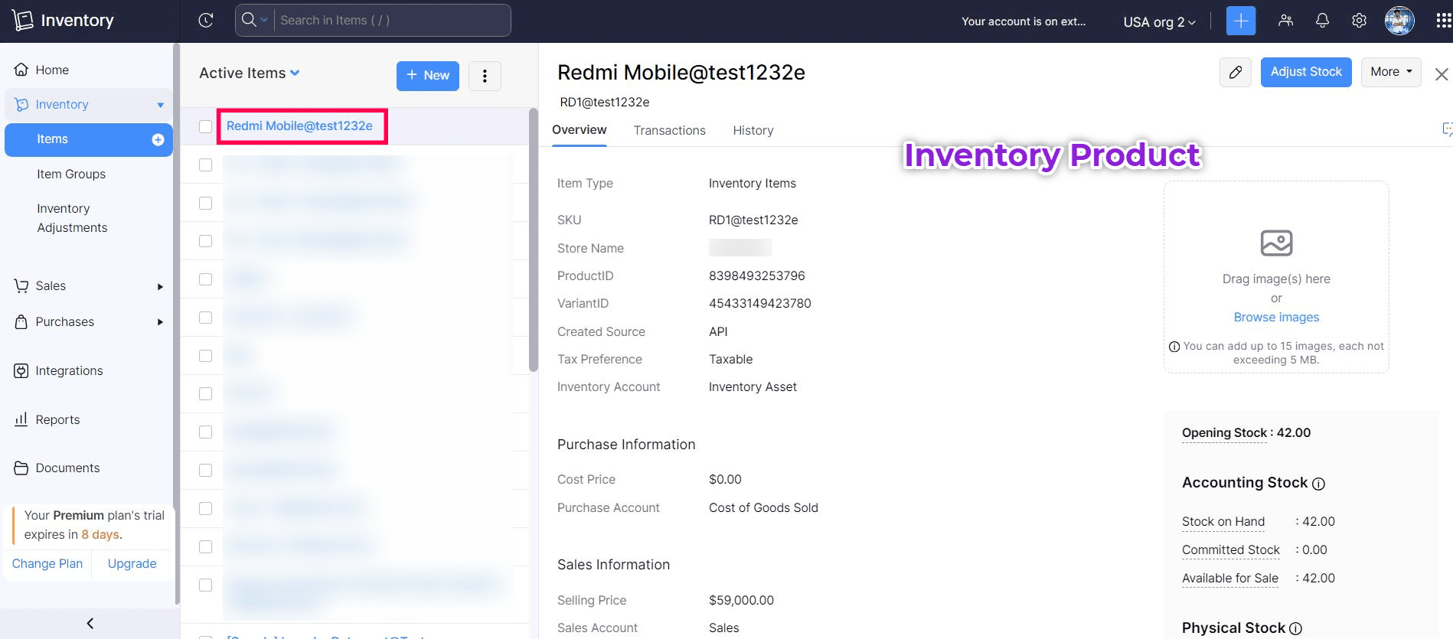Open the USA org 2 organization switcher

[1158, 21]
